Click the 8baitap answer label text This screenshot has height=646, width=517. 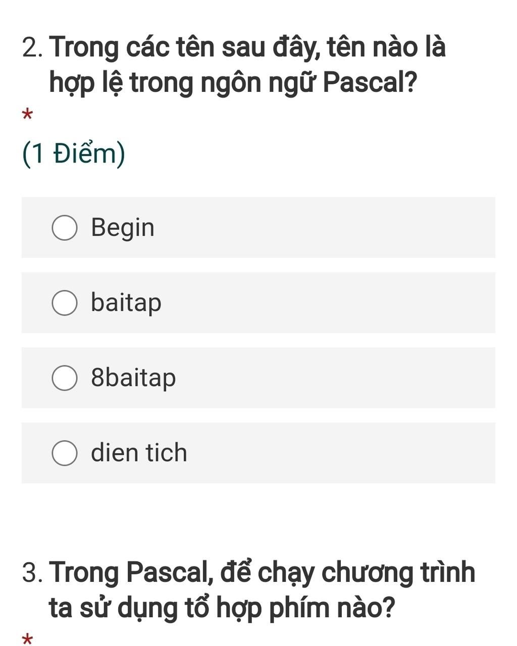pyautogui.click(x=133, y=378)
